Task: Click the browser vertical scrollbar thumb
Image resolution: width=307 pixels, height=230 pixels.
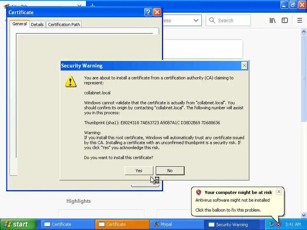Action: [304, 78]
